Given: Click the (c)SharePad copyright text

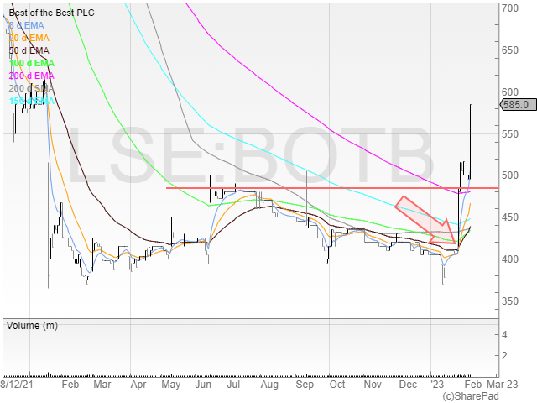Looking at the screenshot, I should [471, 396].
